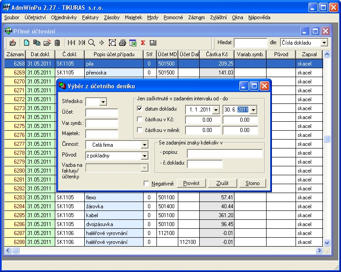Open the Zásoby menu

(x=112, y=17)
